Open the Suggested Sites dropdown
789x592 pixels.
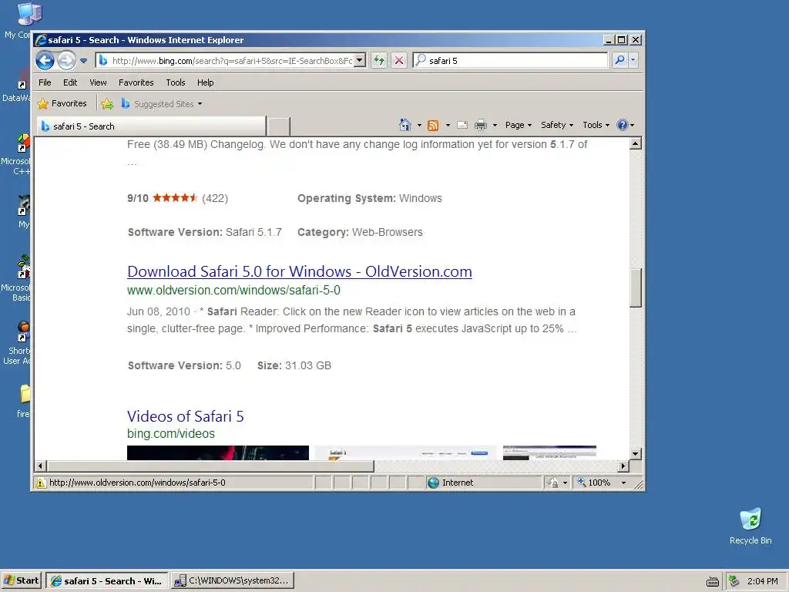coord(162,104)
